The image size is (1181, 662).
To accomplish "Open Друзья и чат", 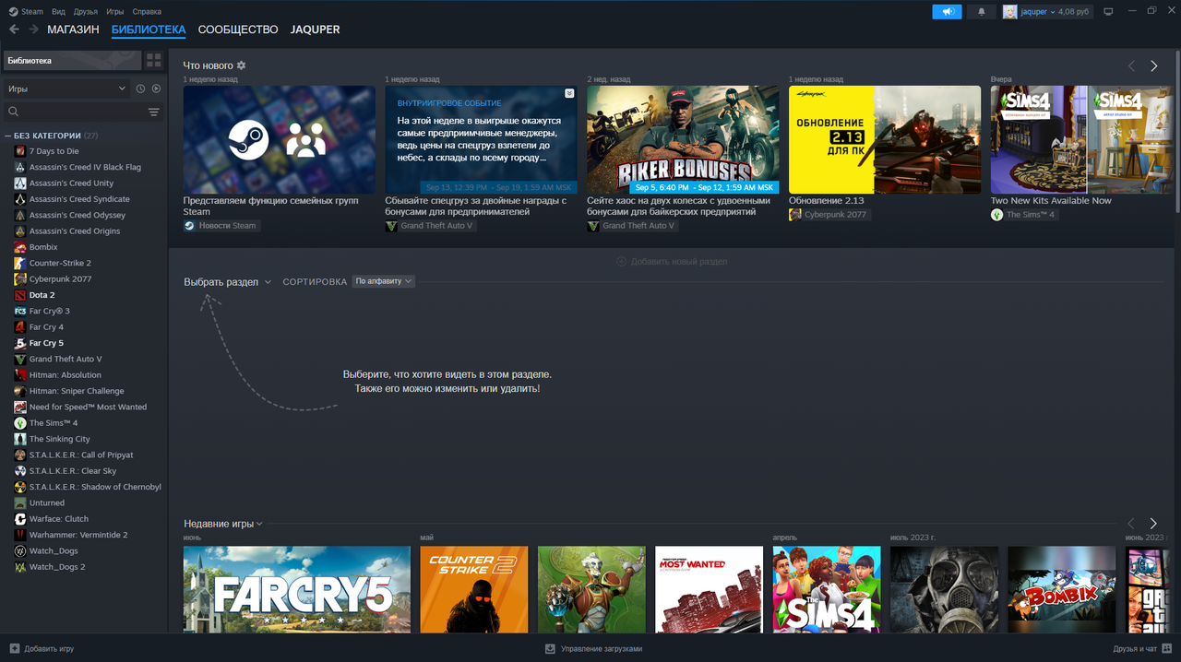I will pyautogui.click(x=1141, y=648).
